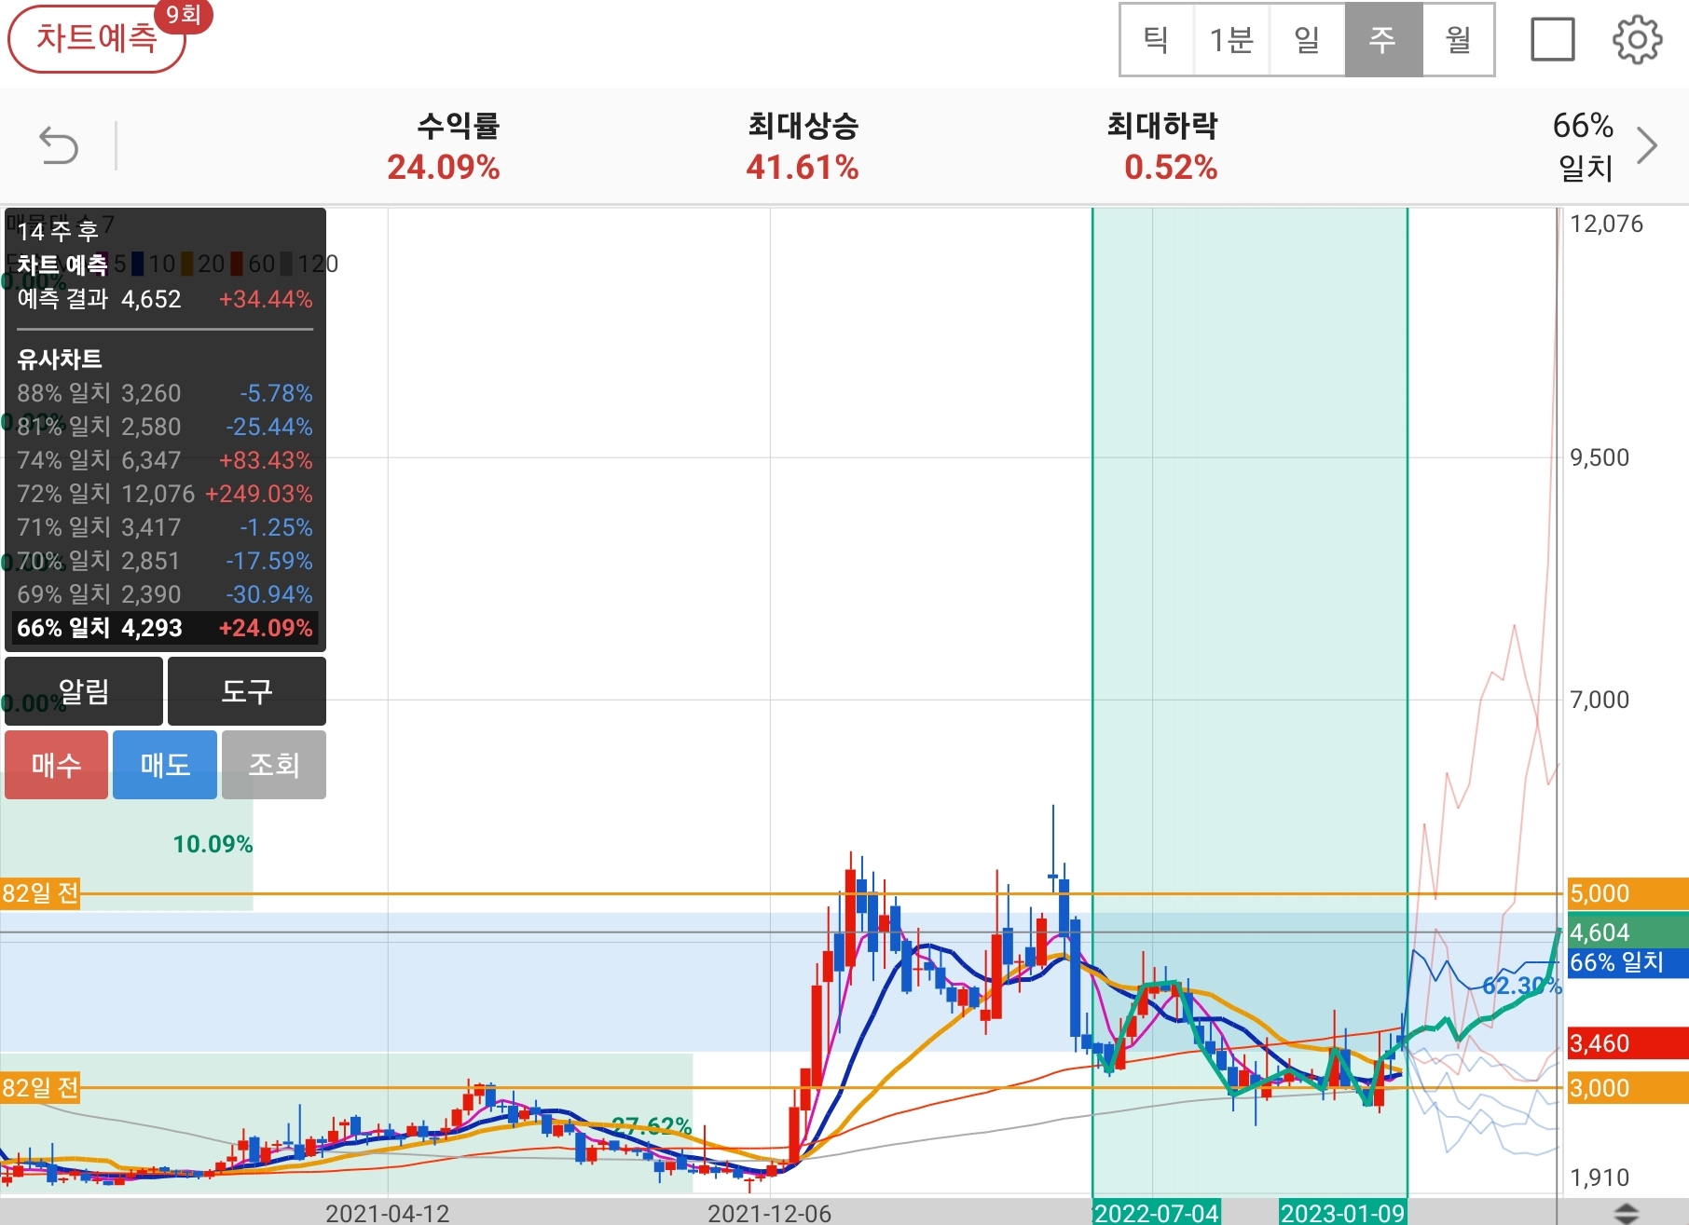Tap the 2021-04-12 date axis label
1689x1225 pixels.
pos(387,1213)
